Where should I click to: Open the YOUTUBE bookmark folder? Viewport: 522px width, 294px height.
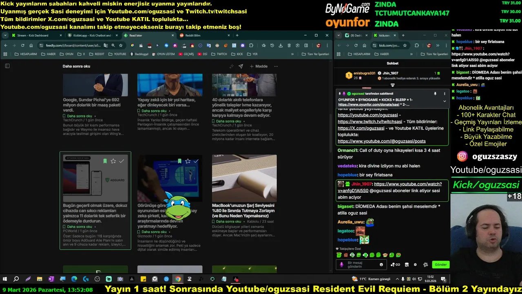117,54
